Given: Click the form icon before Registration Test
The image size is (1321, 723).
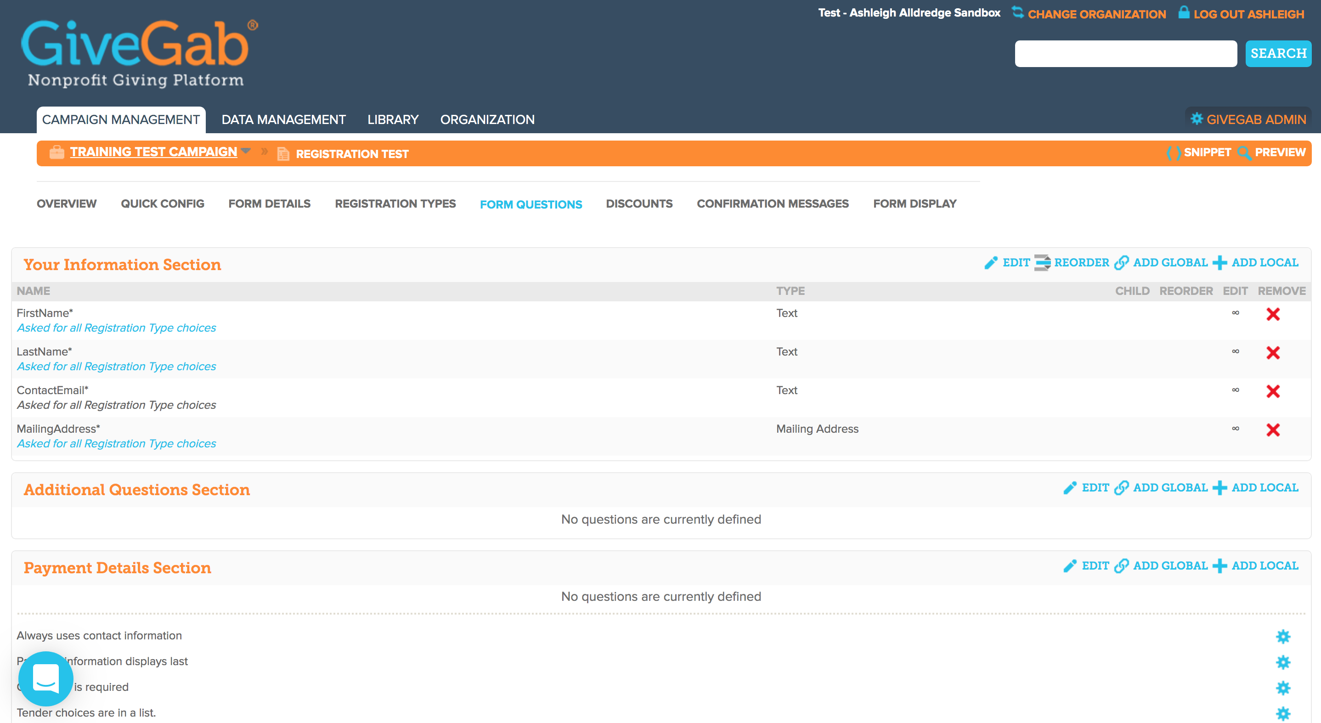Looking at the screenshot, I should tap(283, 154).
